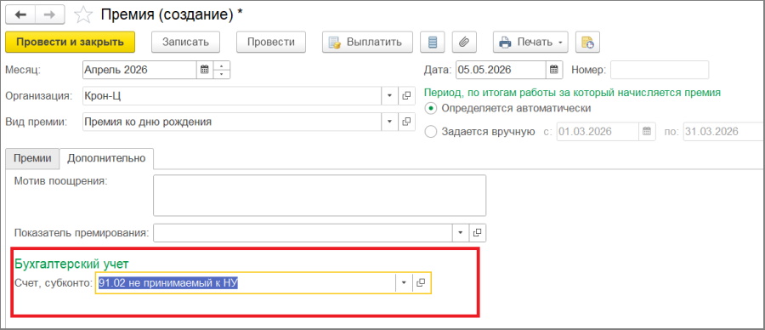Screen dimensions: 765x330
Task: Open the Организация record via open icon
Action: tap(406, 95)
